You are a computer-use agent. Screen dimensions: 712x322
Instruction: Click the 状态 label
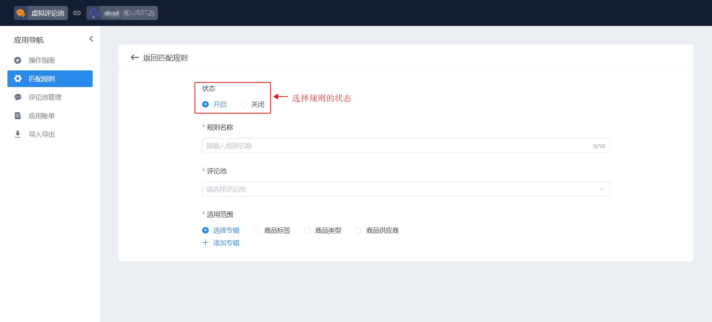209,89
